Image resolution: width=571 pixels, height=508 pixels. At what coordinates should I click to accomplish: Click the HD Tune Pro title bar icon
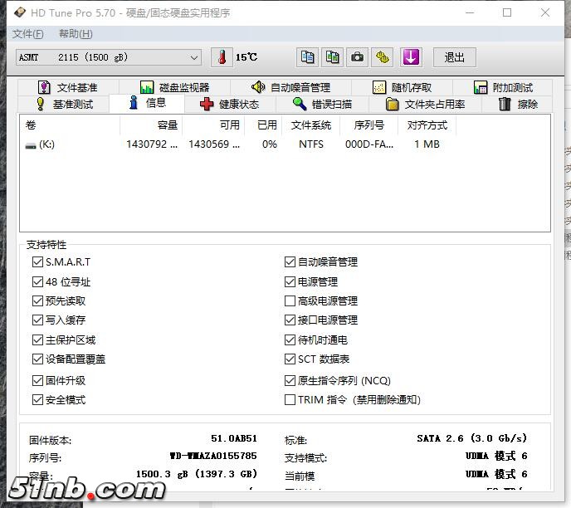20,12
